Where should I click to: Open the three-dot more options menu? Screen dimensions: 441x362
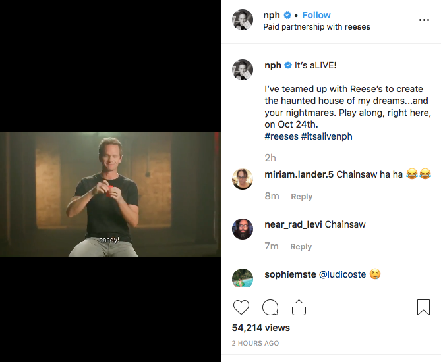tap(424, 20)
